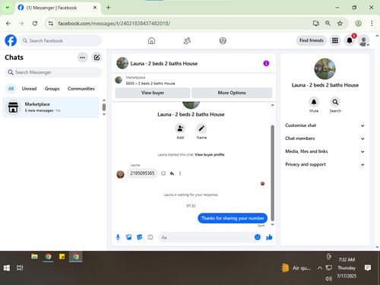Reload the page in Chrome
Screen dimensions: 380x285
coord(35,24)
